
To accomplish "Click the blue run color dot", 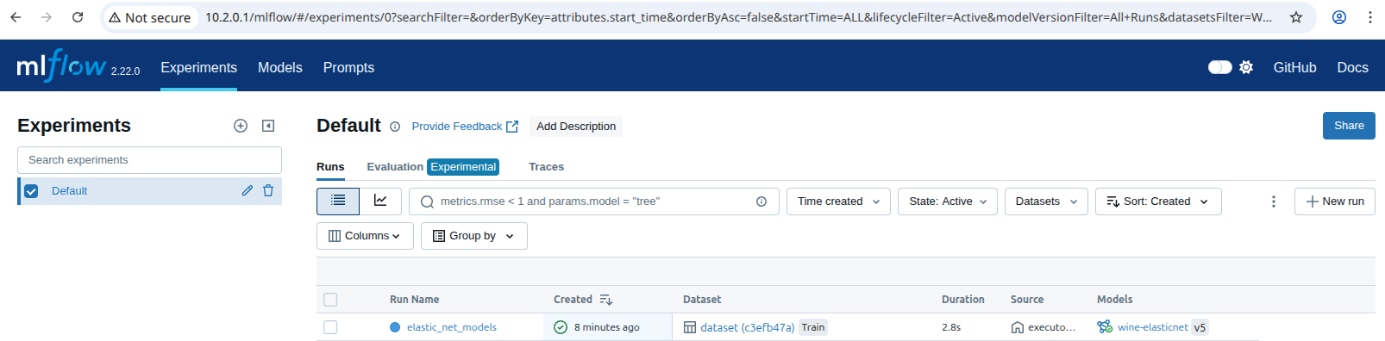I will (x=395, y=327).
